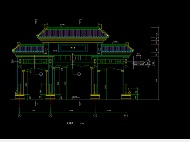Viewport: 190px width, 142px height.
Task: Click the hatched section detail at right
Action: tap(139, 63)
